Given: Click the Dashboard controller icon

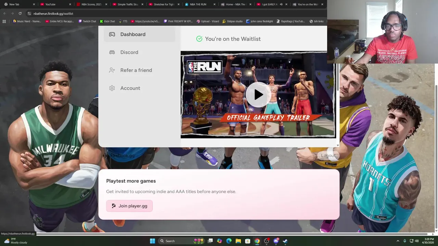Looking at the screenshot, I should tap(112, 34).
